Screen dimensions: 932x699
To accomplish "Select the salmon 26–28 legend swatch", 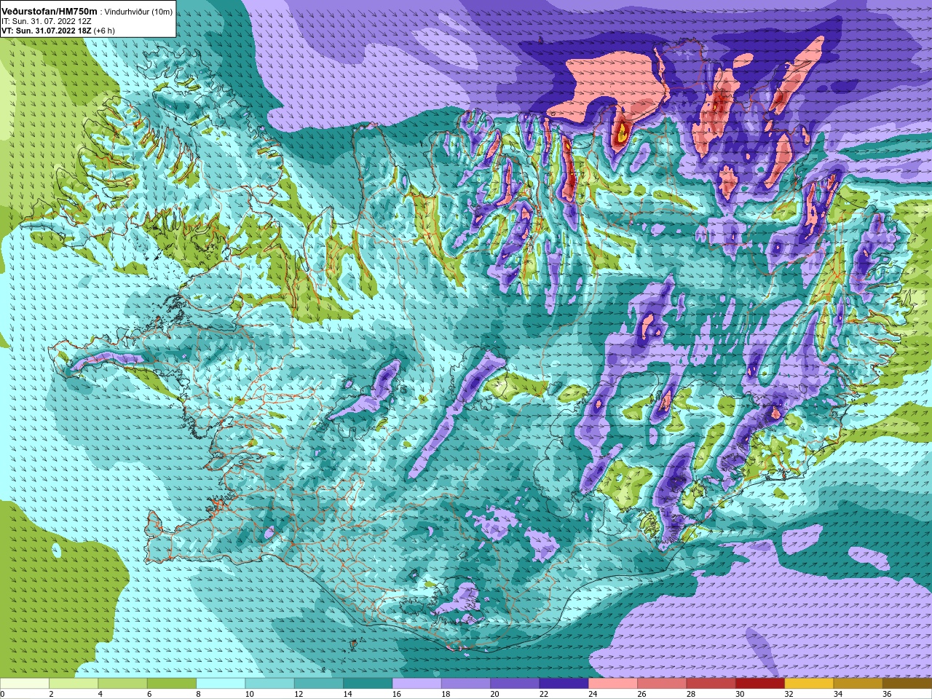I will (661, 684).
